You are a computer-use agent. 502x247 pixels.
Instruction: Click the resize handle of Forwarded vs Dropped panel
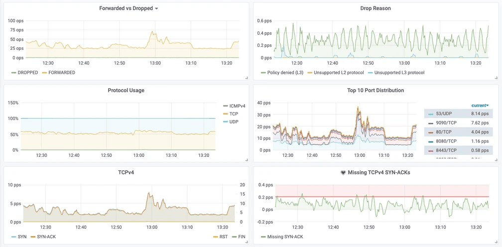pos(246,78)
